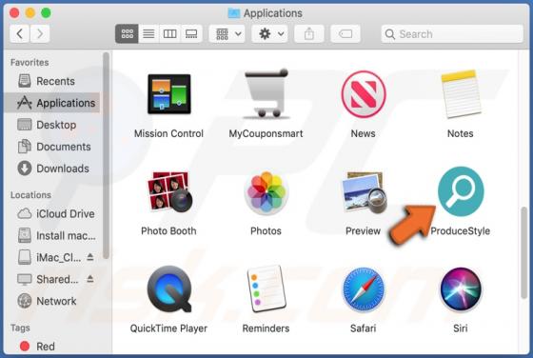Open the group-by arrangement dropdown
The height and width of the screenshot is (358, 533).
227,33
